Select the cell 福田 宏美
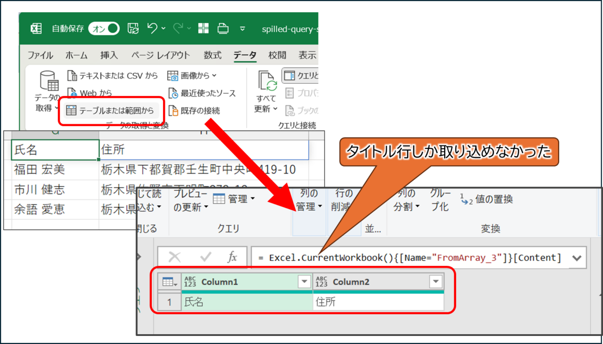Screen dimensions: 603x344 point(55,170)
